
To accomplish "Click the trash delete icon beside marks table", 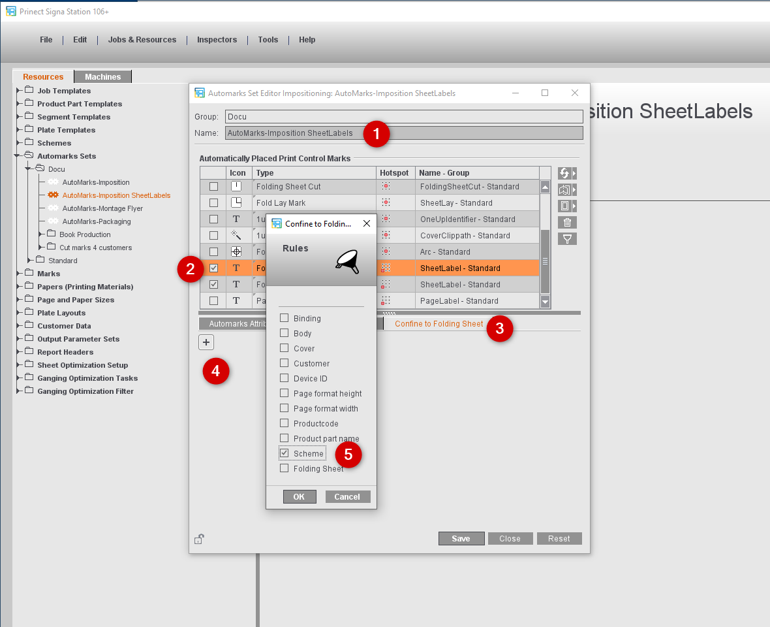I will 566,223.
